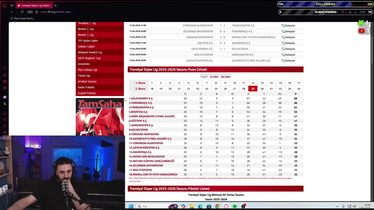Select week 34 in the 2. Devre row
Viewport: 374px width, 210px height.
[x=299, y=89]
